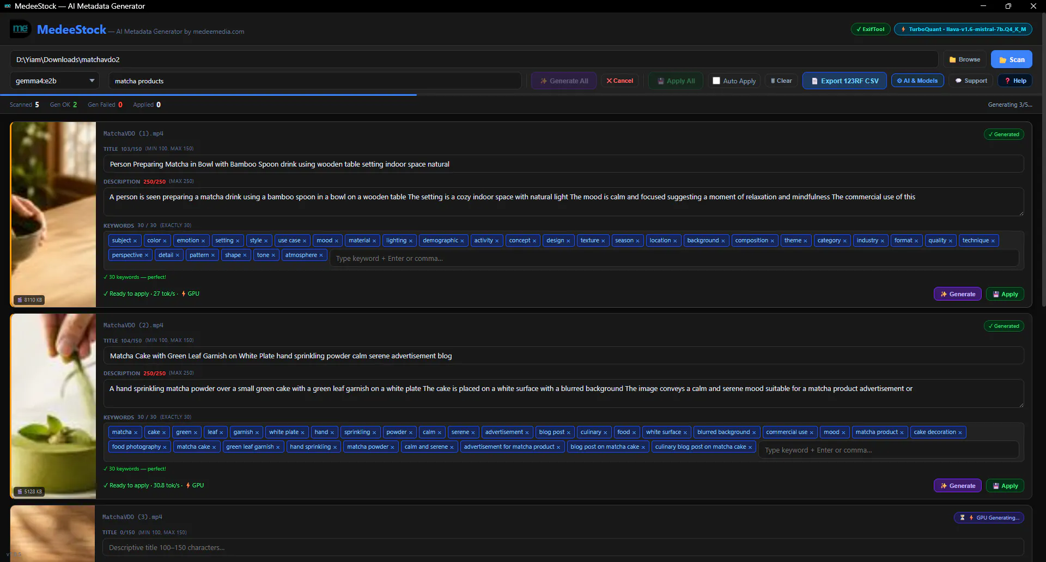The height and width of the screenshot is (562, 1046).
Task: Remove the 'use case' keyword tag
Action: 305,241
